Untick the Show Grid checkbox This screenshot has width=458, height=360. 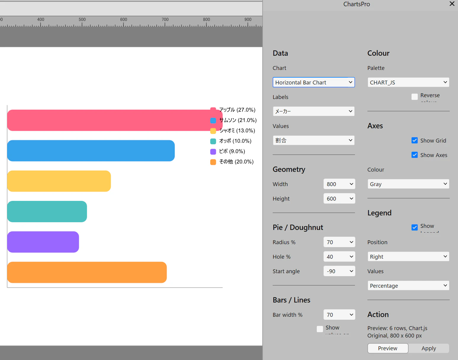tap(414, 140)
